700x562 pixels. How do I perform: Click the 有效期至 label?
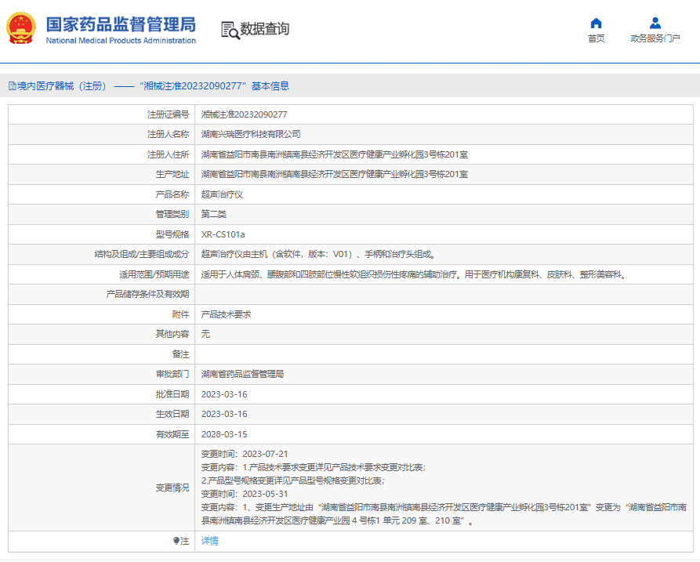tap(172, 434)
